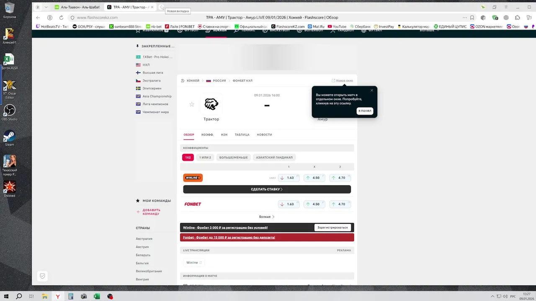The height and width of the screenshot is (301, 536).
Task: Open Лига чемпионов pinned league
Action: point(155,104)
